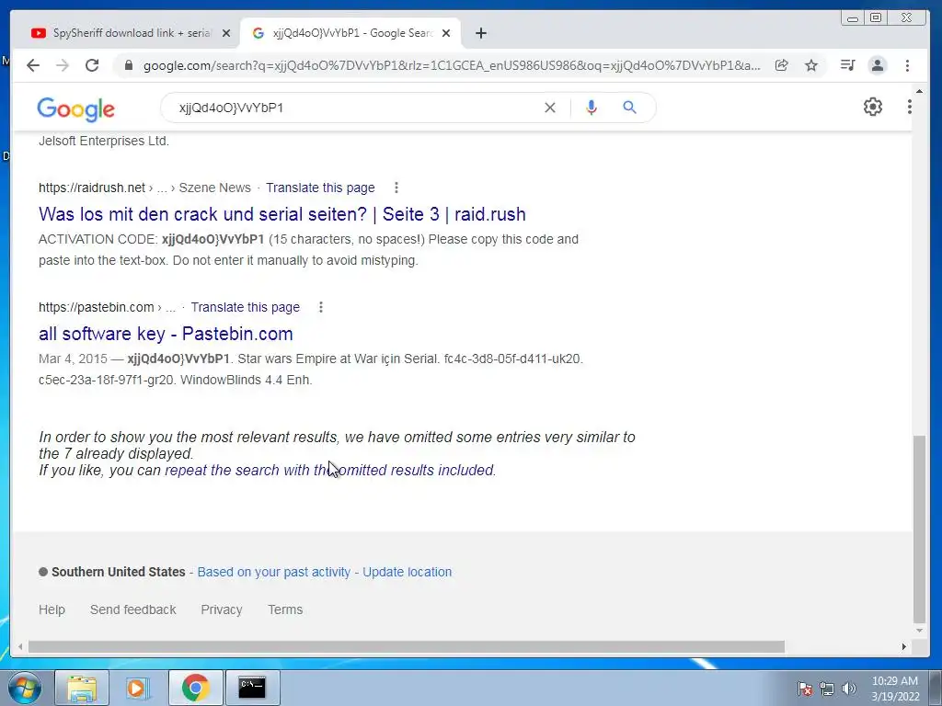Click the horizontal scrollbar thumb
The image size is (942, 706).
(406, 646)
